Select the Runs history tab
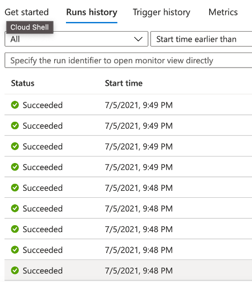Image resolution: width=252 pixels, height=282 pixels. (92, 12)
